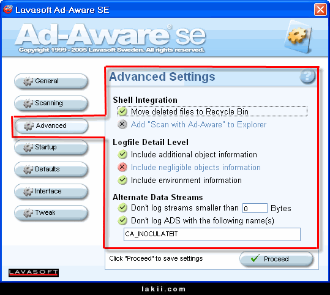330x295 pixels.
Task: Open the Scanning settings section
Action: point(51,103)
